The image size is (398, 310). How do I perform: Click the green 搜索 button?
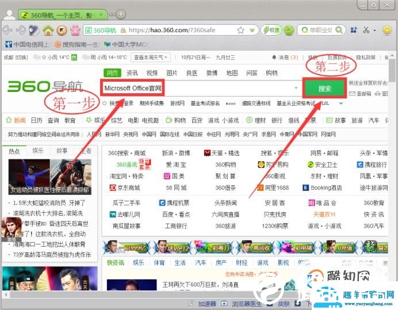pyautogui.click(x=324, y=89)
